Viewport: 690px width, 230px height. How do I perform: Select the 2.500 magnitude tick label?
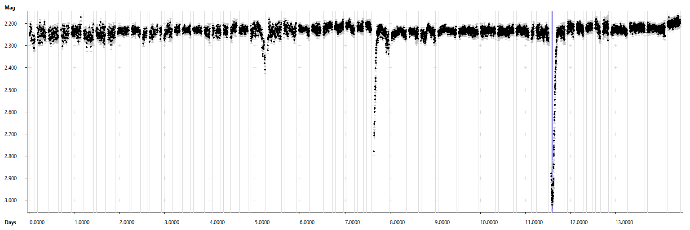click(x=10, y=90)
